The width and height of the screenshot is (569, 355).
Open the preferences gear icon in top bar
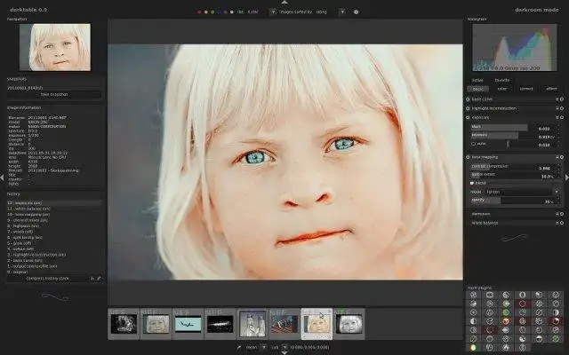[x=356, y=12]
